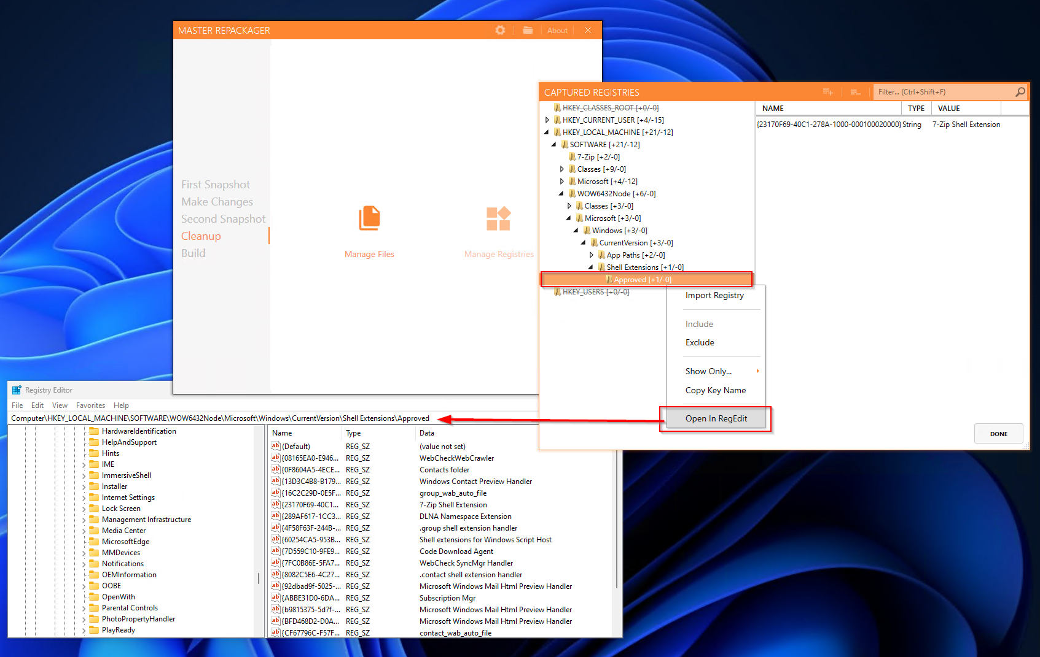The image size is (1040, 657).
Task: Expand the Lock Screen key in Registry Editor
Action: tap(84, 509)
